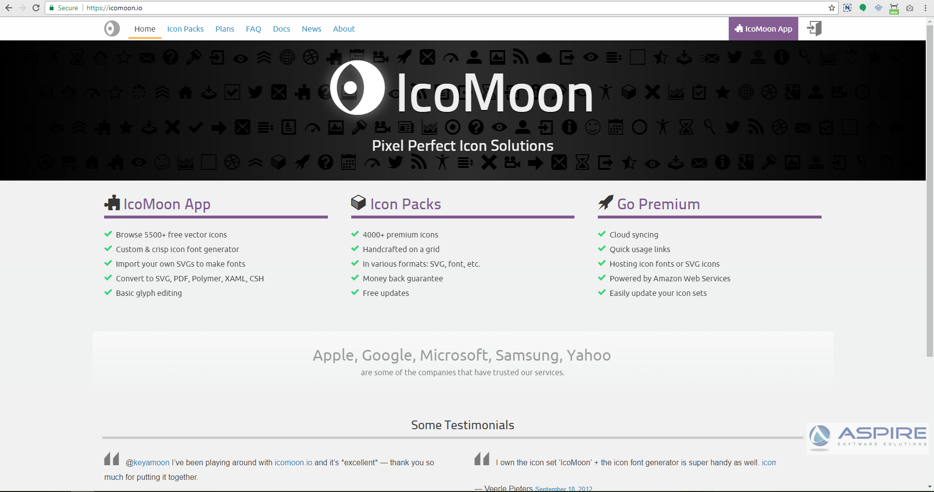Go back to the previous page
This screenshot has height=492, width=934.
pos(9,8)
